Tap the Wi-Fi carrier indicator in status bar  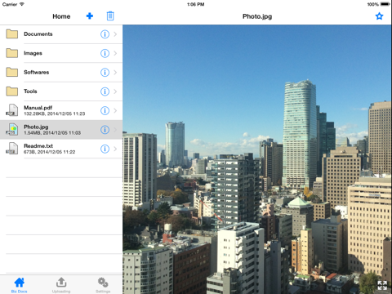coord(13,4)
